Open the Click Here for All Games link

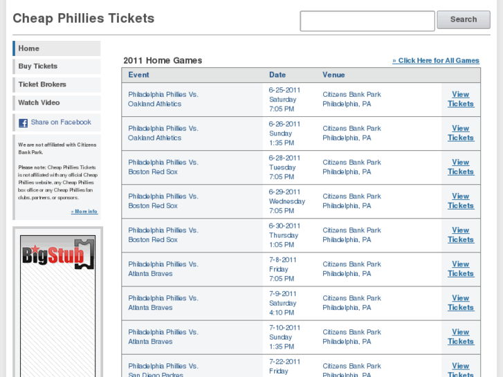click(436, 61)
